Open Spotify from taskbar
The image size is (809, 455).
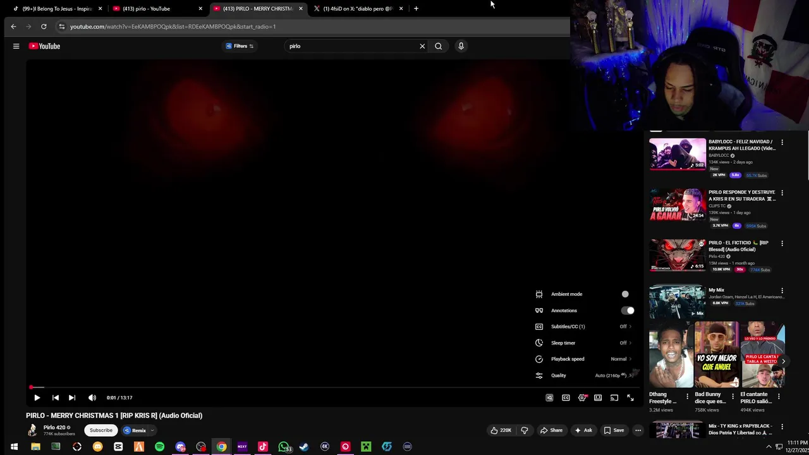point(159,447)
